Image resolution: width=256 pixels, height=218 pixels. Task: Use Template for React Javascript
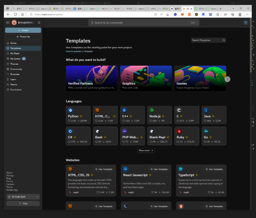pyautogui.click(x=159, y=169)
